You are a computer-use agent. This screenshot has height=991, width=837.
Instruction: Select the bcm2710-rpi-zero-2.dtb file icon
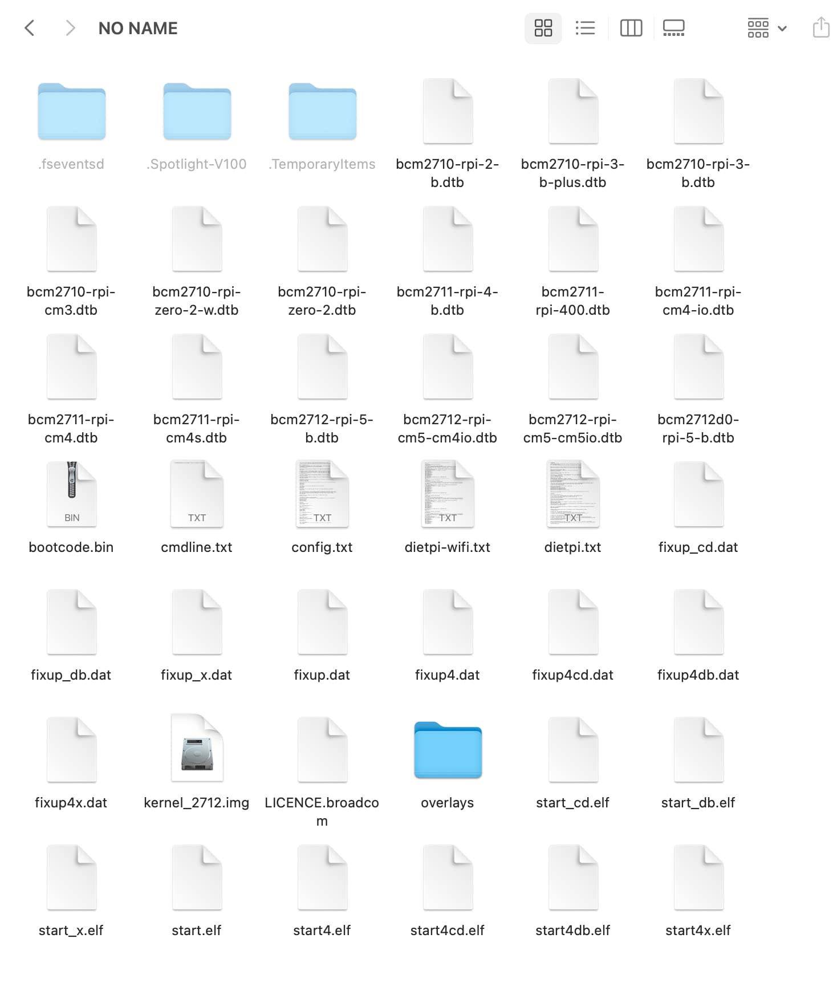click(323, 239)
